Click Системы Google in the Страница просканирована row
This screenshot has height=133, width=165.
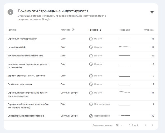point(69,93)
